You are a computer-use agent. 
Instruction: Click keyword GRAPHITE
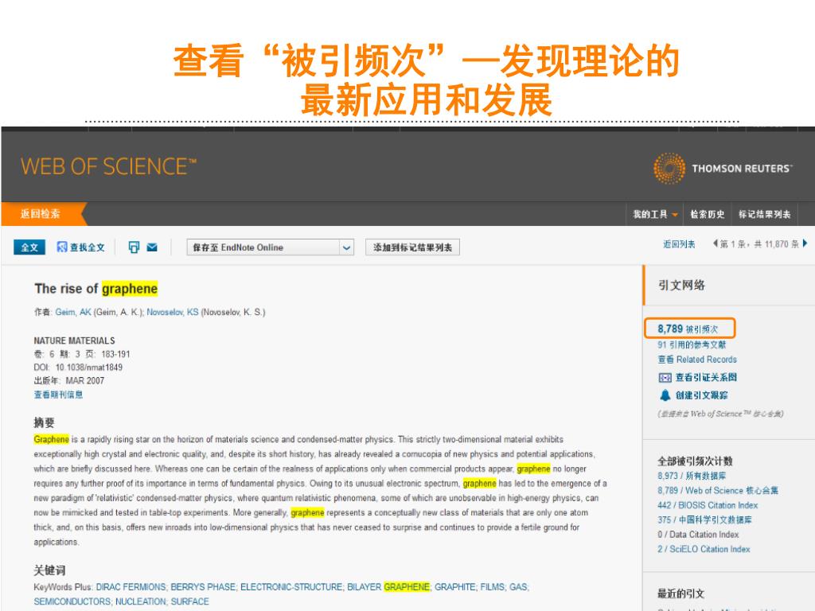[x=454, y=587]
